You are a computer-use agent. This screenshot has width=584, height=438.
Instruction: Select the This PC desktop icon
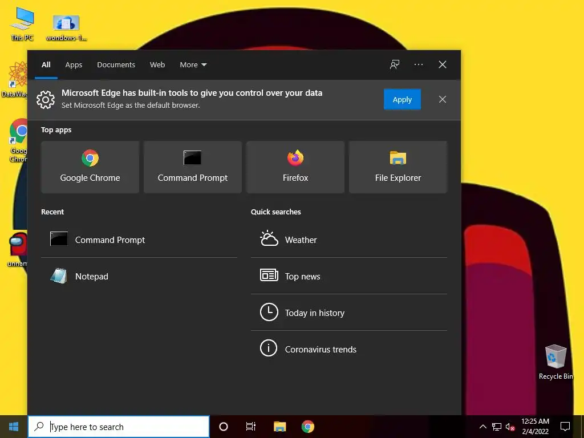pos(22,24)
